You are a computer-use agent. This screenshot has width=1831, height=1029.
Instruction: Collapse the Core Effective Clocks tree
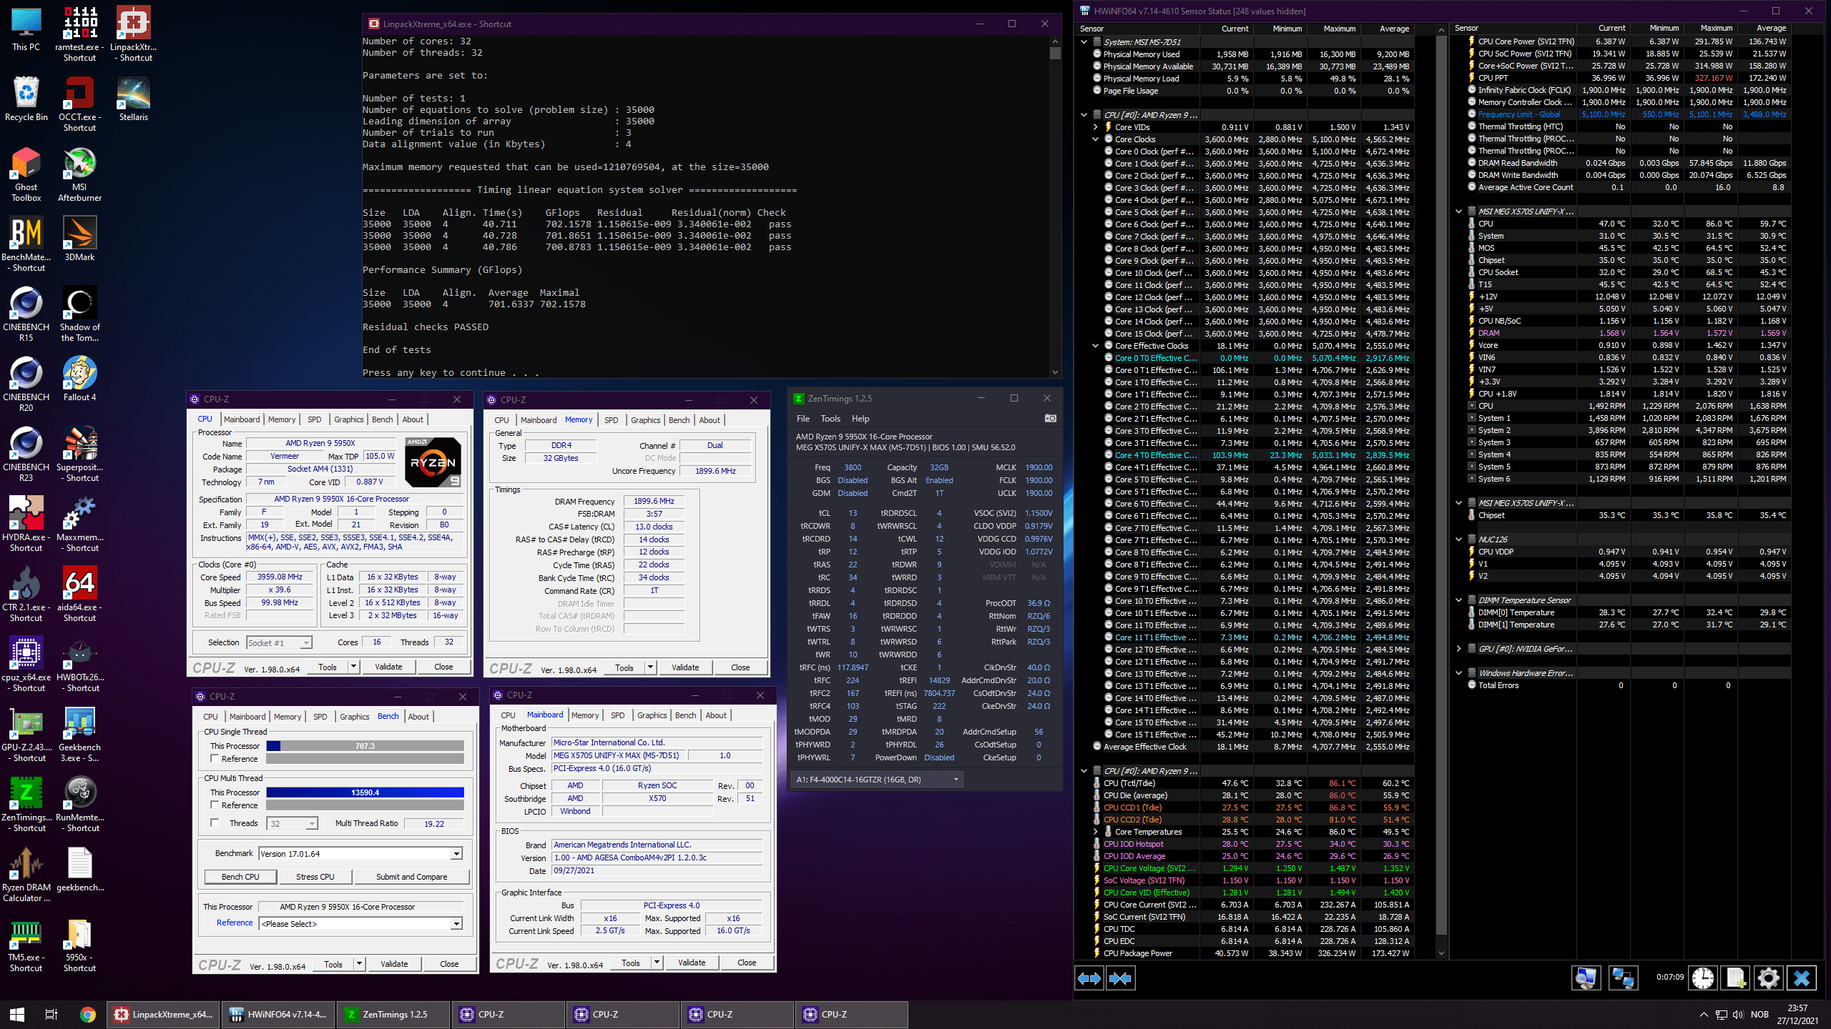pos(1095,346)
